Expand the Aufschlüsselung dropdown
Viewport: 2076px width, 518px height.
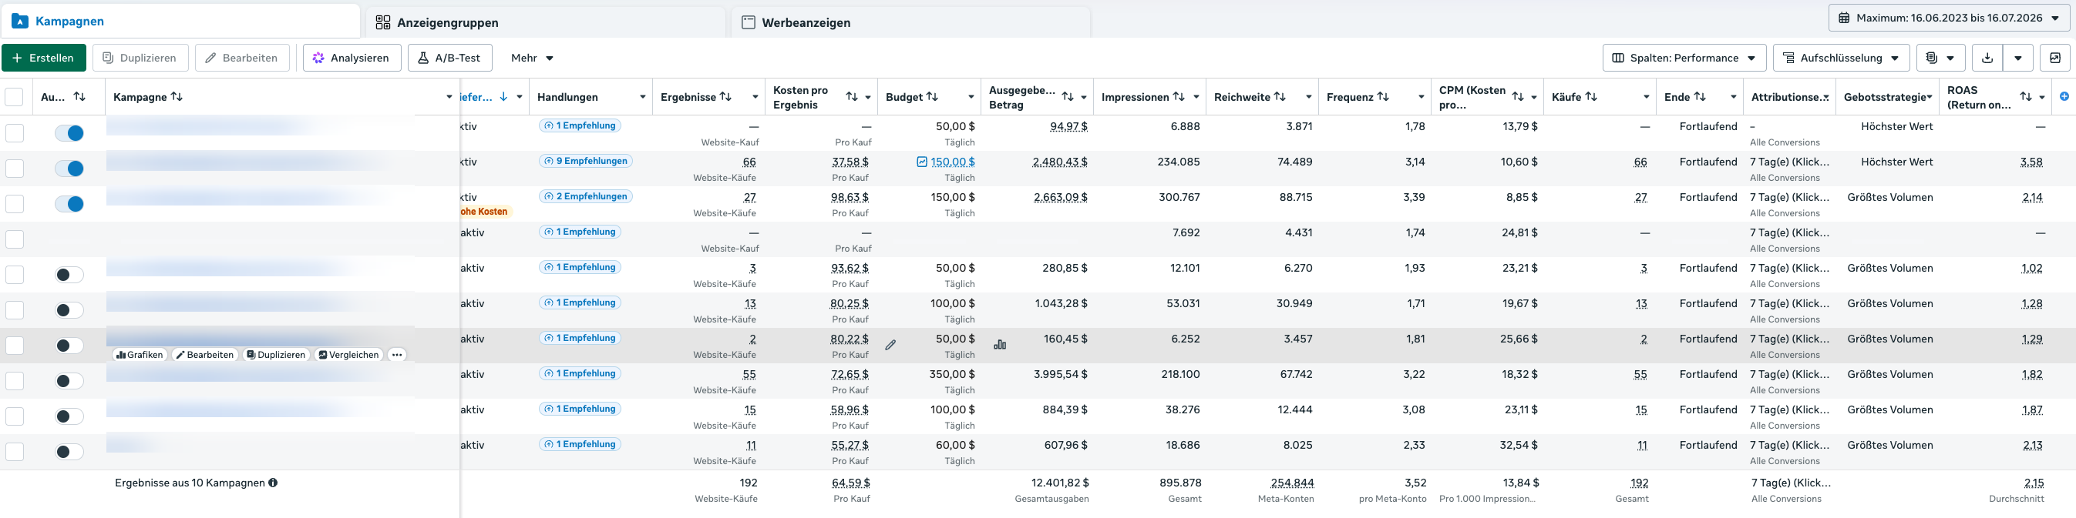point(1842,58)
